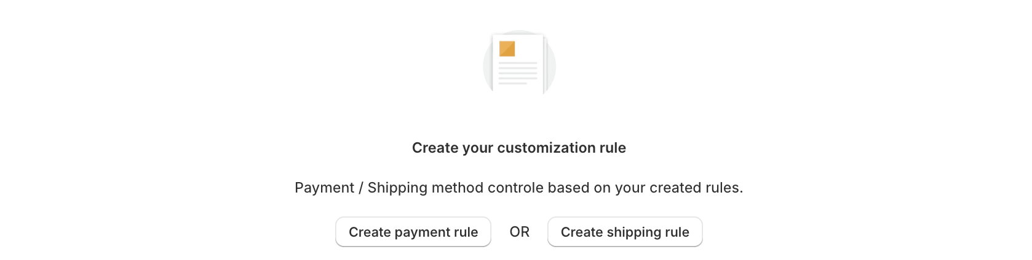Click the orange square in document illustration
Screen dimensions: 1032x260
[x=507, y=48]
